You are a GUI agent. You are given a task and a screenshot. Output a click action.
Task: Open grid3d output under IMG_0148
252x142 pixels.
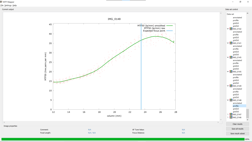[x=236, y=112]
